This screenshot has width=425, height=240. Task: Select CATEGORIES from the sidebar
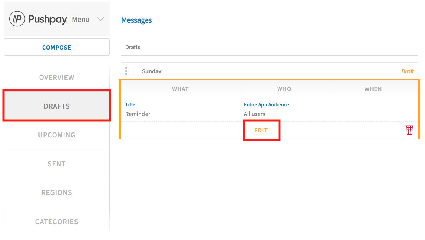tap(56, 222)
